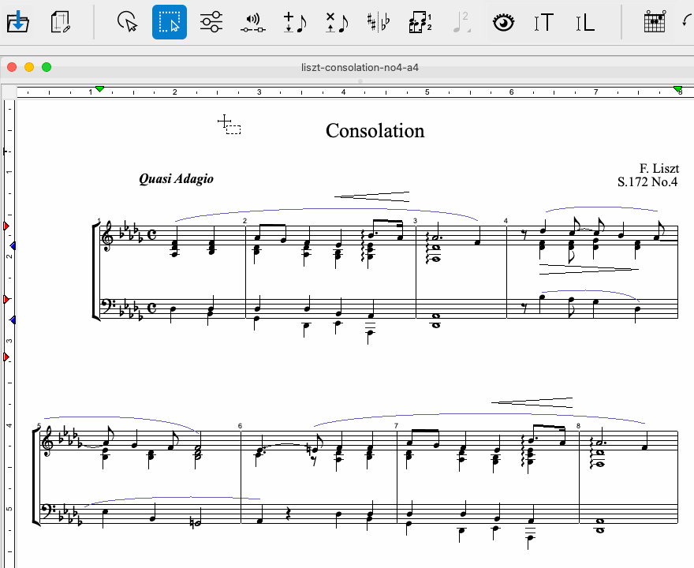The image size is (694, 568).
Task: Open the sliders properties tool
Action: click(211, 22)
